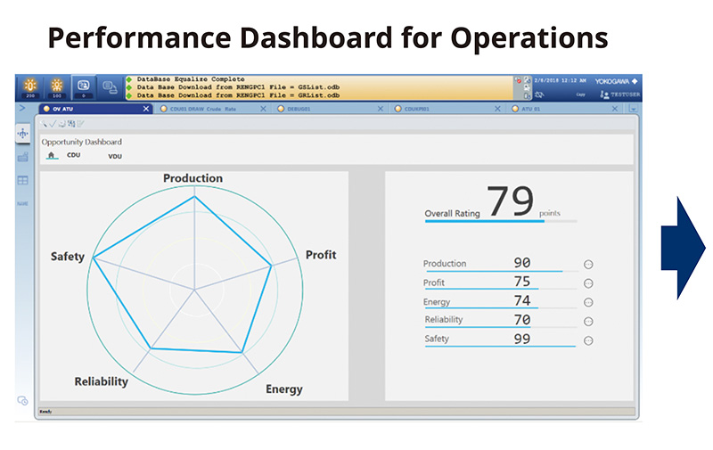713x450 pixels.
Task: Click the bottom small icon right of message area
Action: [x=527, y=95]
